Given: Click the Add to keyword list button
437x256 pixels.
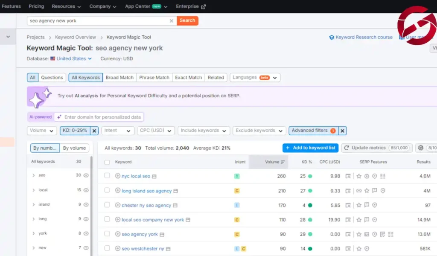Looking at the screenshot, I should (x=310, y=148).
